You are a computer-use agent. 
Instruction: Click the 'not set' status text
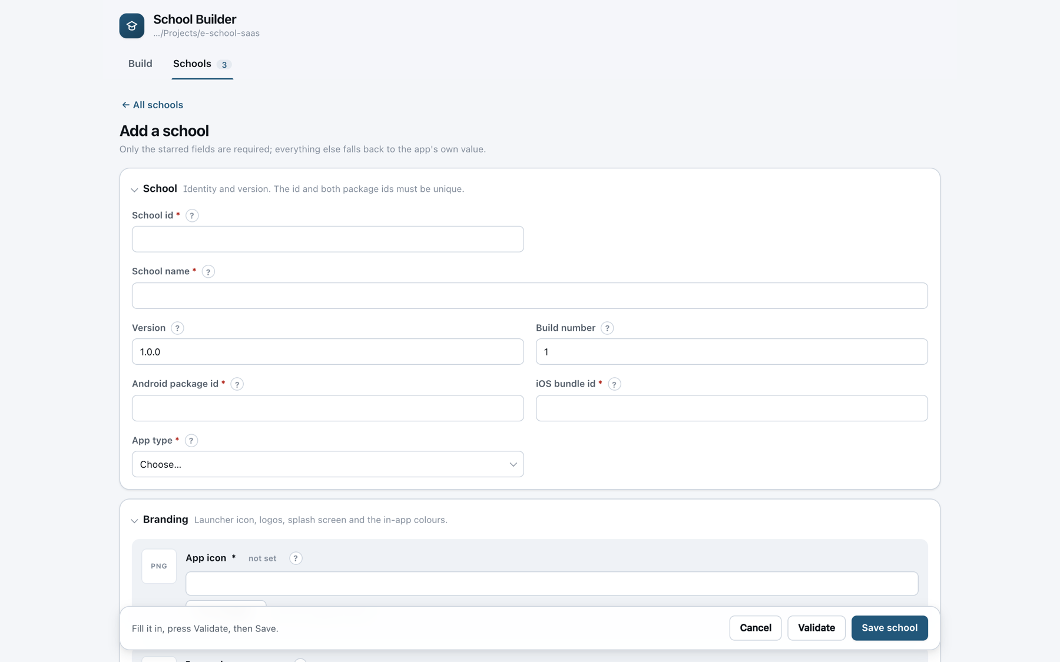tap(262, 558)
